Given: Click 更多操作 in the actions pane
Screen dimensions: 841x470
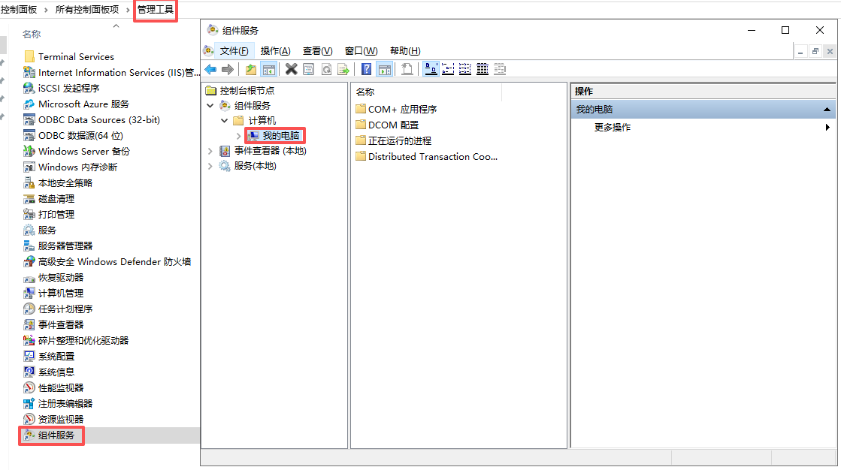Looking at the screenshot, I should pyautogui.click(x=613, y=128).
